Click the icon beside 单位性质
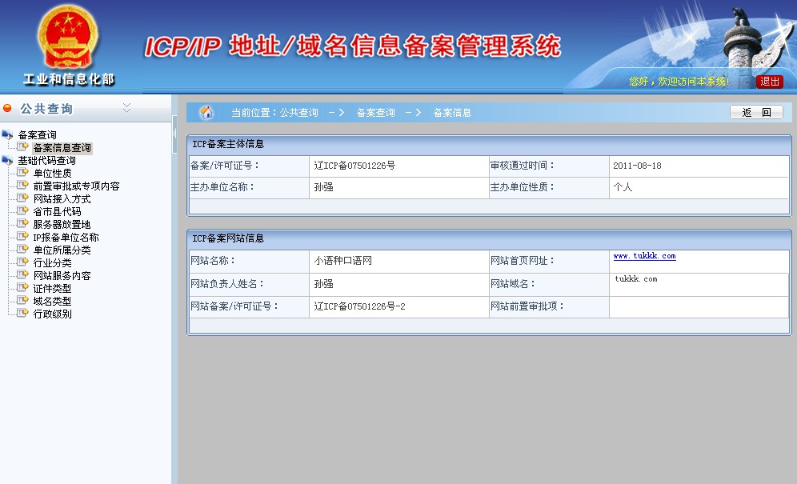This screenshot has width=797, height=484. tap(22, 173)
